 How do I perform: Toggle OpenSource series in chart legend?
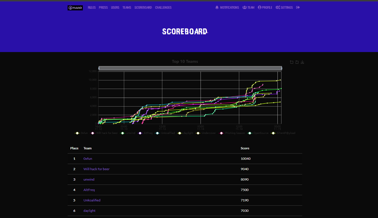[x=258, y=133]
